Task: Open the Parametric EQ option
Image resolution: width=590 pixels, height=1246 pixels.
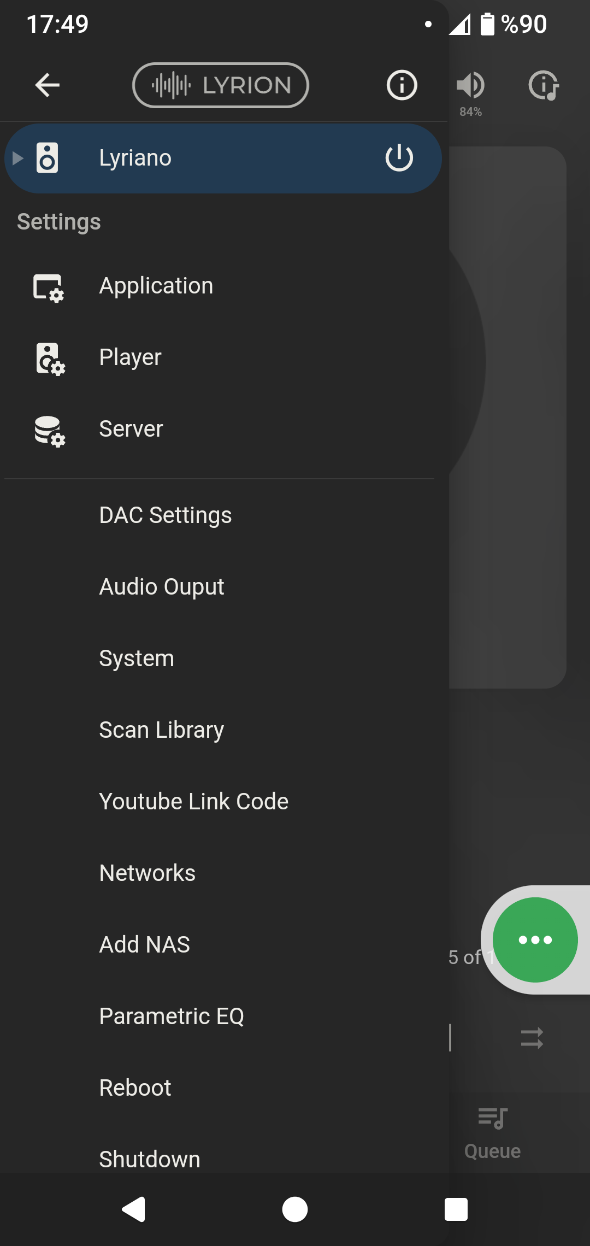Action: pyautogui.click(x=172, y=1016)
